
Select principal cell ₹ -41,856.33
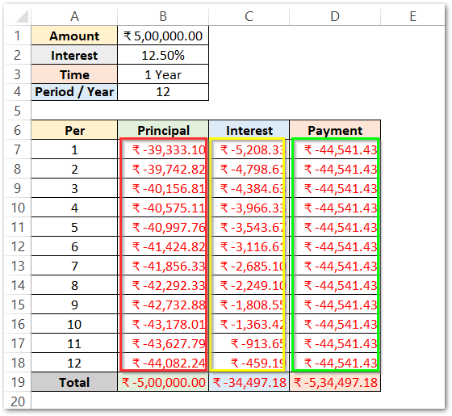pos(163,266)
